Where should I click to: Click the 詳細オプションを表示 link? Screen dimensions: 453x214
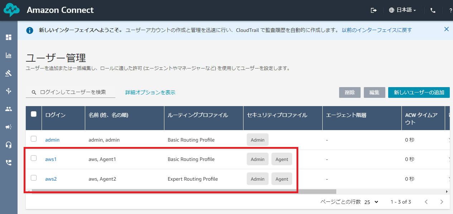coord(150,92)
